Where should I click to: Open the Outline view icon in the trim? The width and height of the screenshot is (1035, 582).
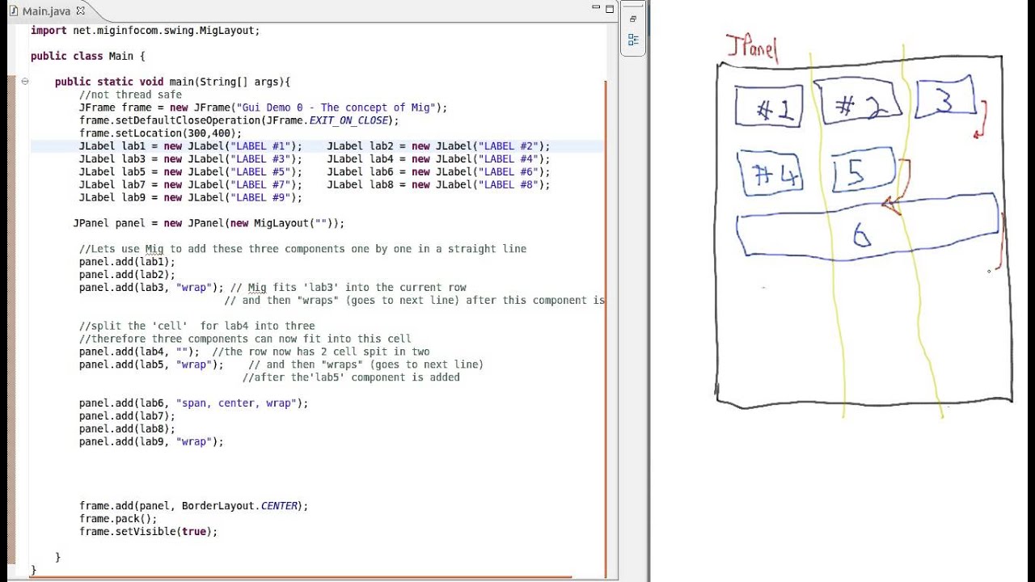pyautogui.click(x=633, y=40)
